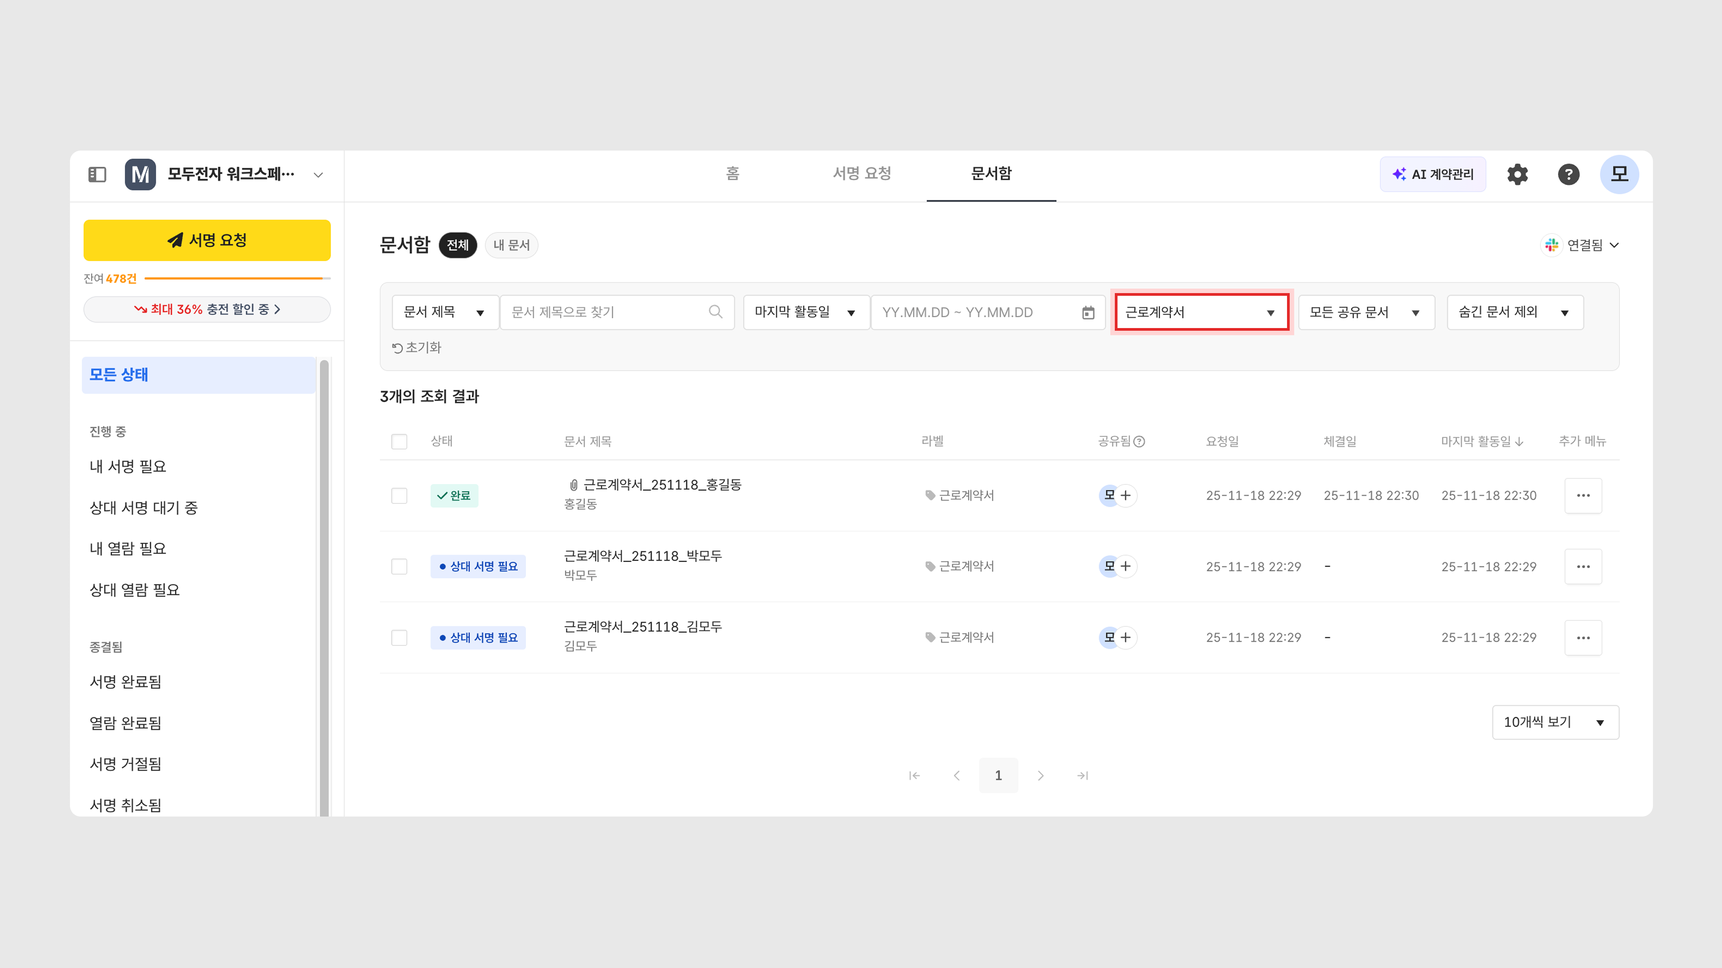The image size is (1722, 968).
Task: Open settings gear icon
Action: click(x=1518, y=174)
